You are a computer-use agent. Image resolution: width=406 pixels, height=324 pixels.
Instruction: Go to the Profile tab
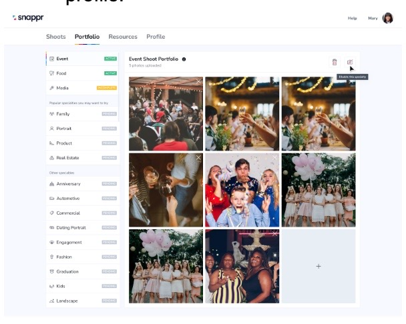[156, 37]
